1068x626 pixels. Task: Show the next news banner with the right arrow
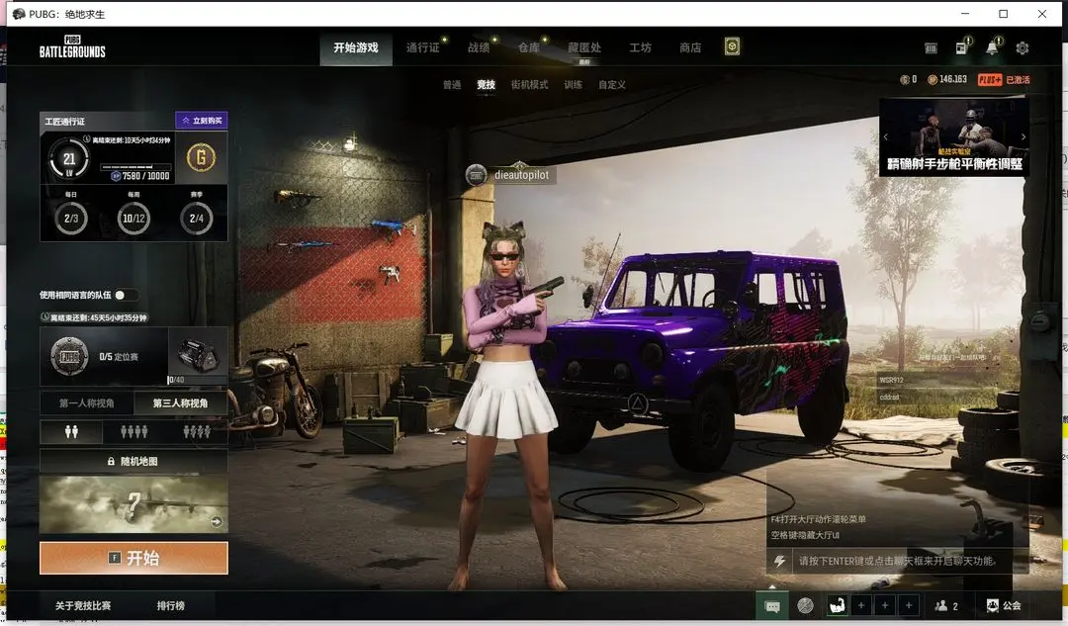[1023, 136]
